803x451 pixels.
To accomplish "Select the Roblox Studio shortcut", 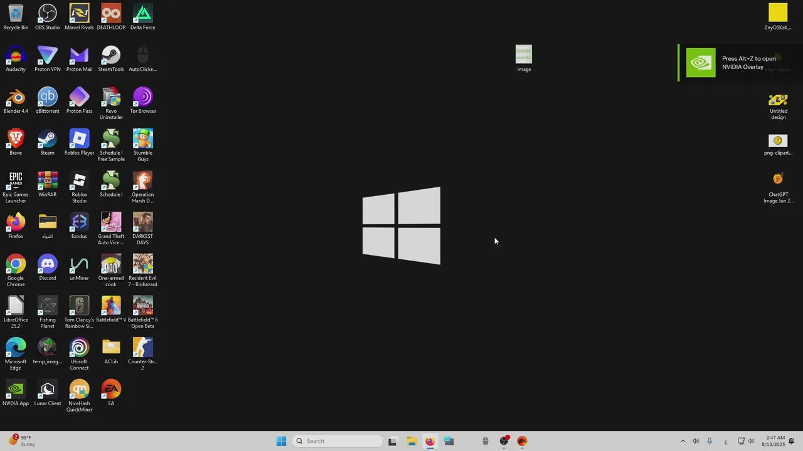I will point(79,187).
